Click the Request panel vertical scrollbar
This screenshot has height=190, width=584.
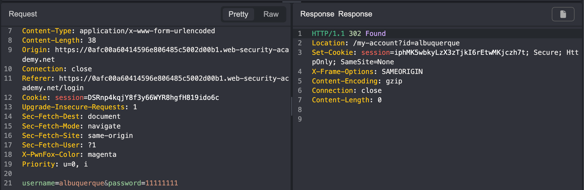291,106
